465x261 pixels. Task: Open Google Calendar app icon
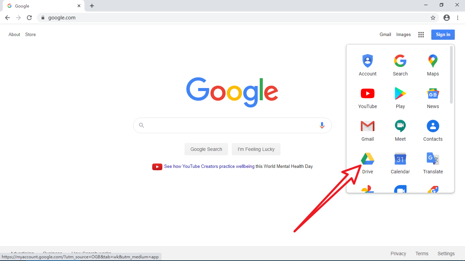(x=400, y=159)
